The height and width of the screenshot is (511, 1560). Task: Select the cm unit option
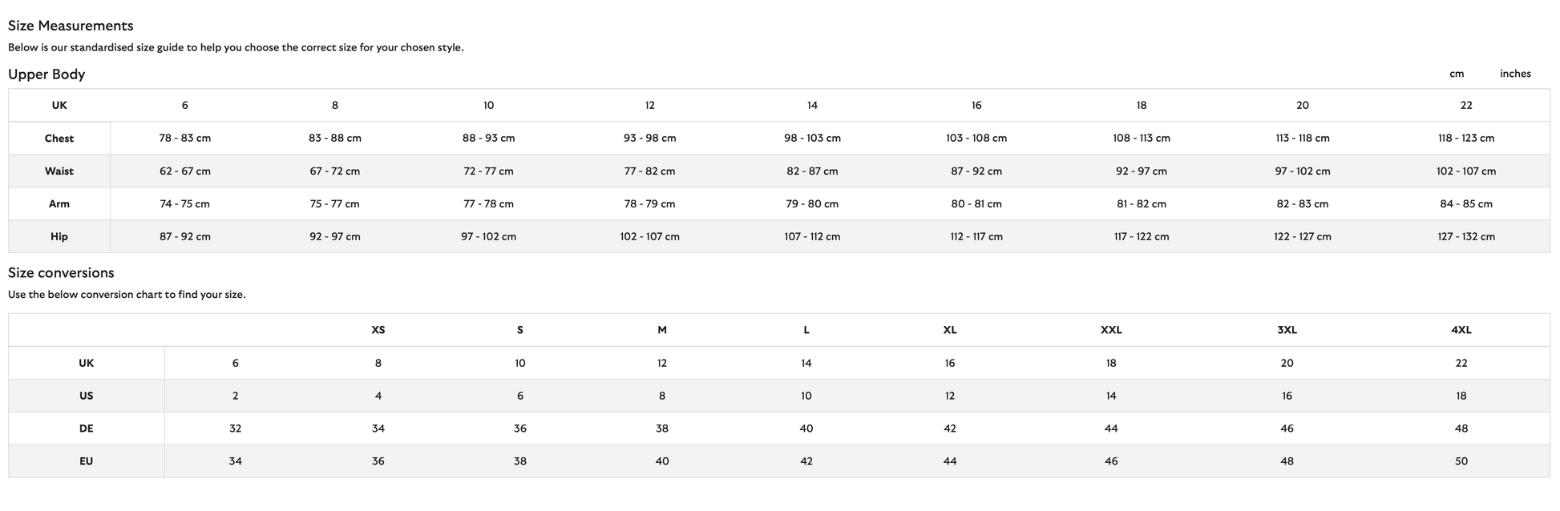[x=1457, y=74]
